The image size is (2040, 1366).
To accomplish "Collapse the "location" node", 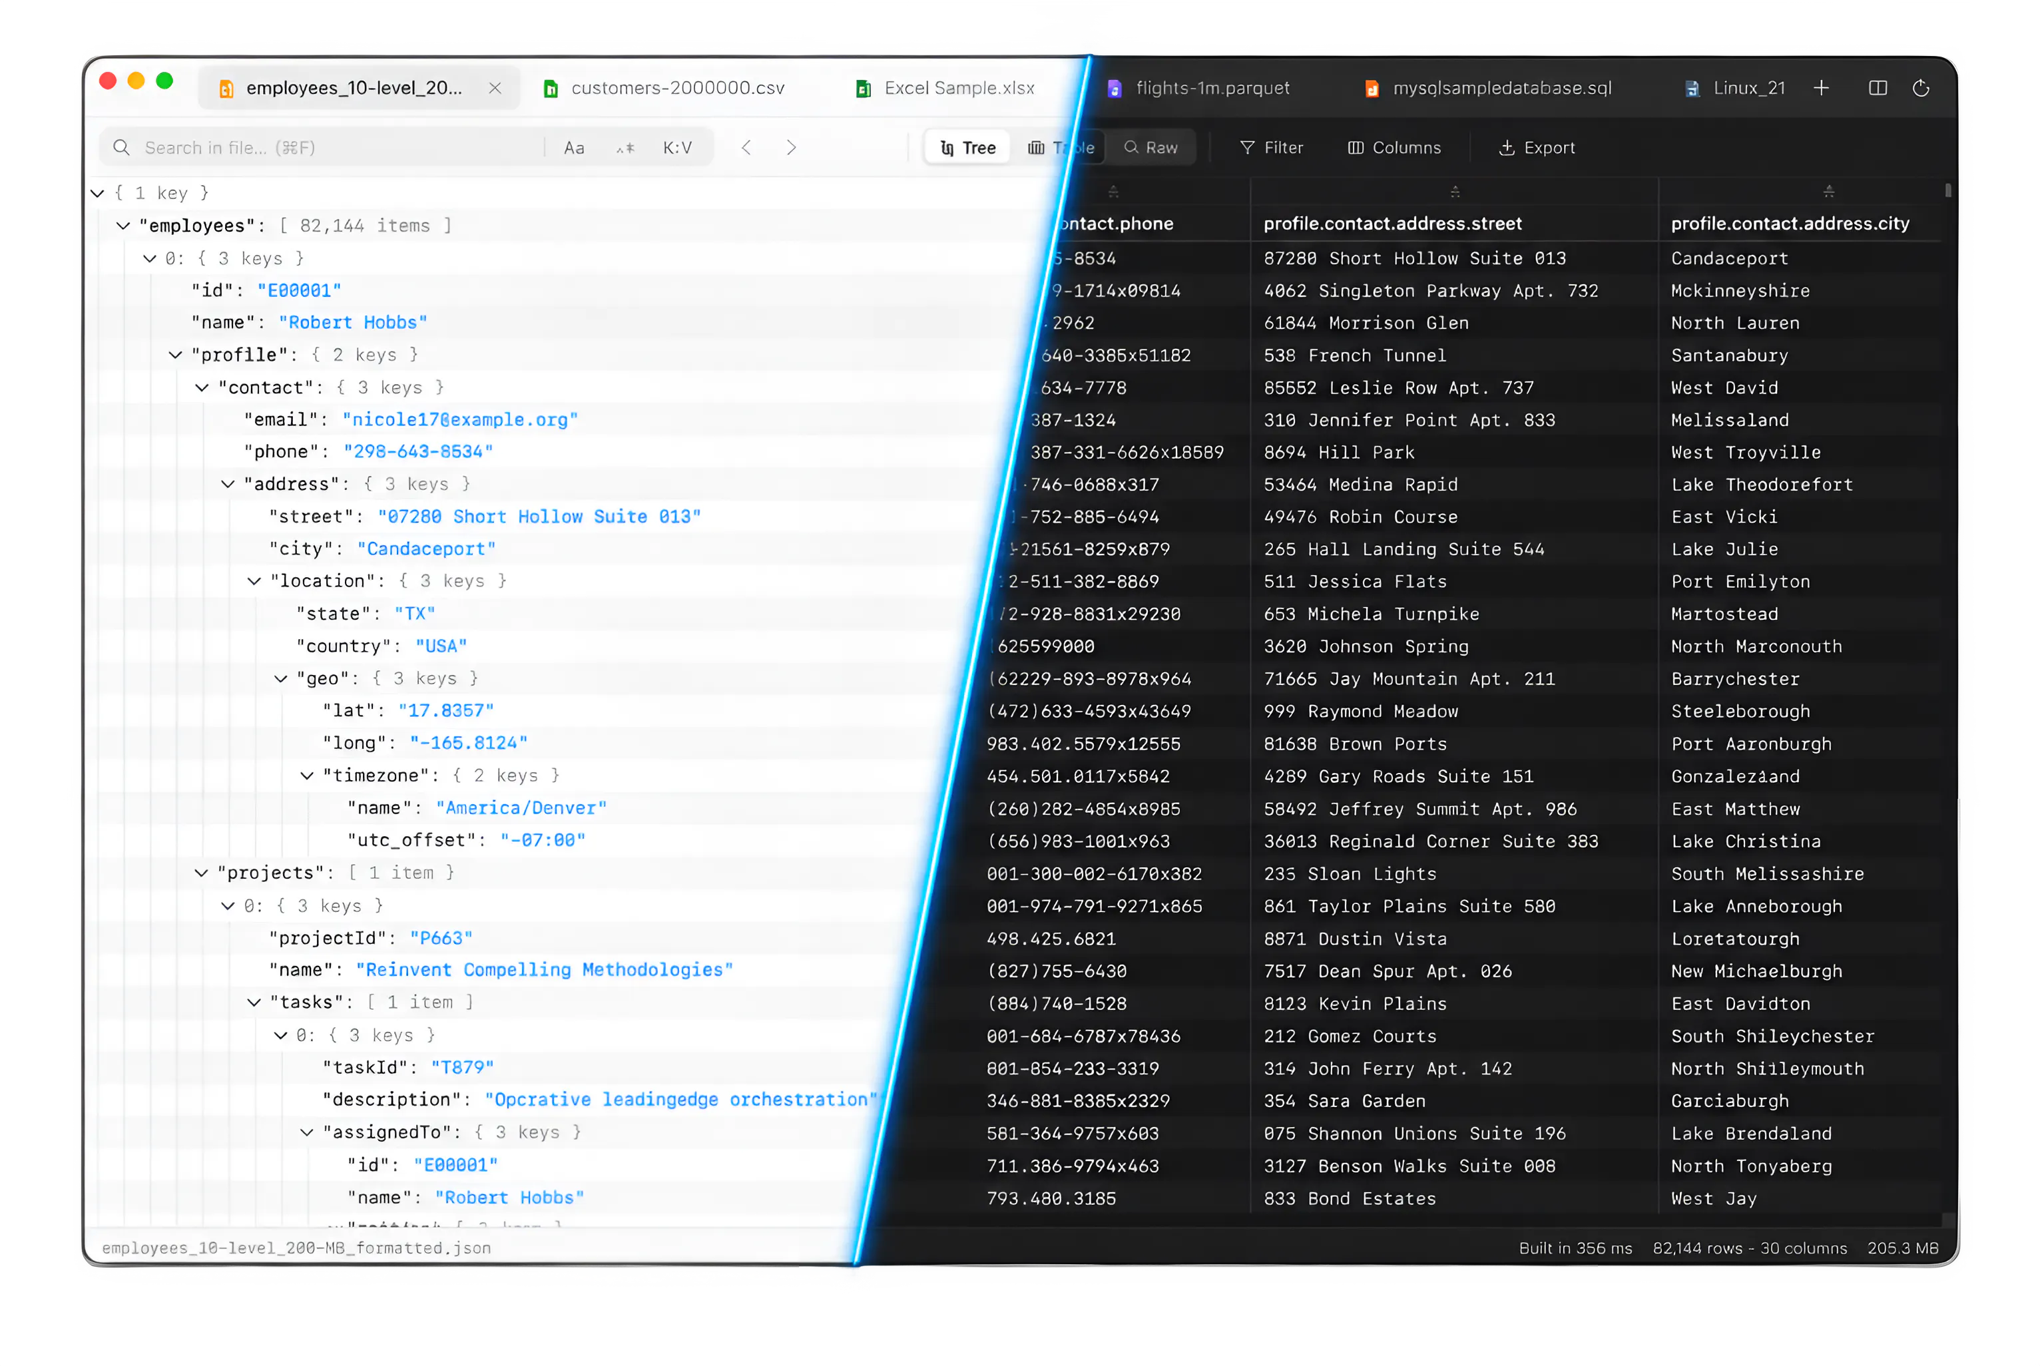I will (254, 581).
